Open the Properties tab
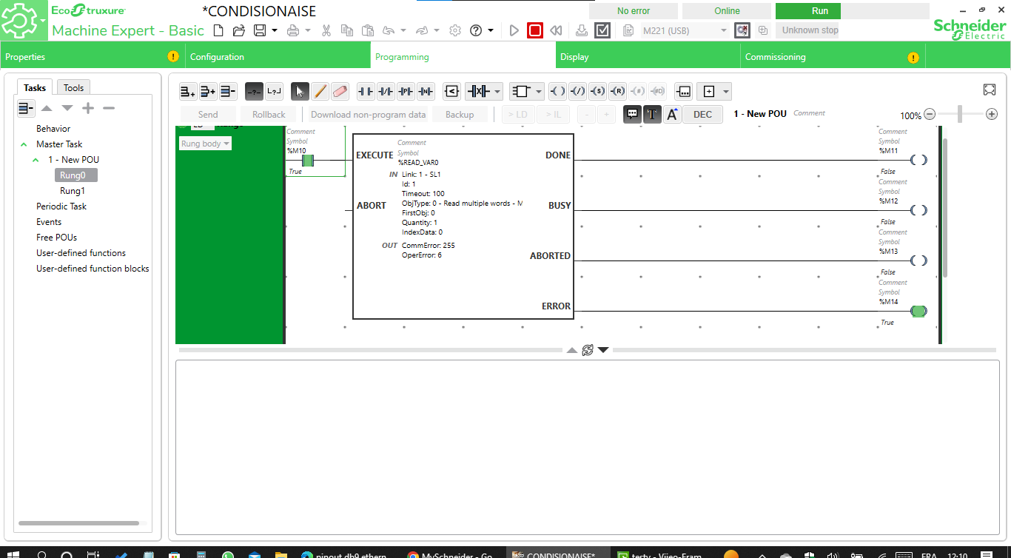The height and width of the screenshot is (558, 1011). coord(93,57)
